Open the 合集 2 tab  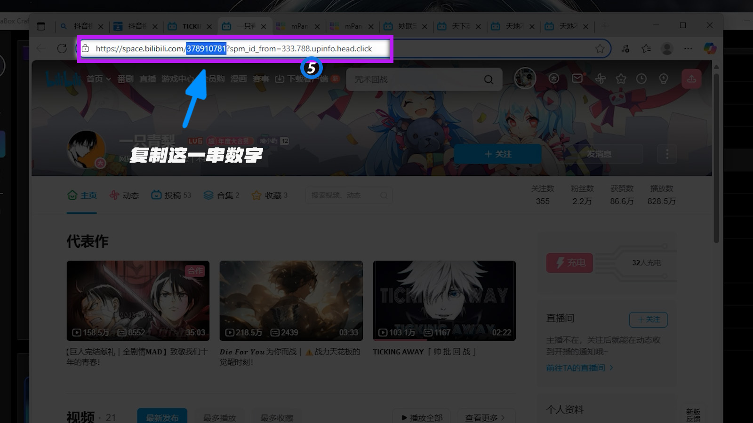point(221,195)
